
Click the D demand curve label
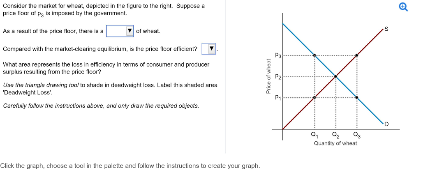(x=386, y=124)
